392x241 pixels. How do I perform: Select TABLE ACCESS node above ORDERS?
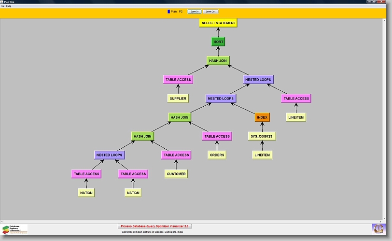[x=217, y=136]
